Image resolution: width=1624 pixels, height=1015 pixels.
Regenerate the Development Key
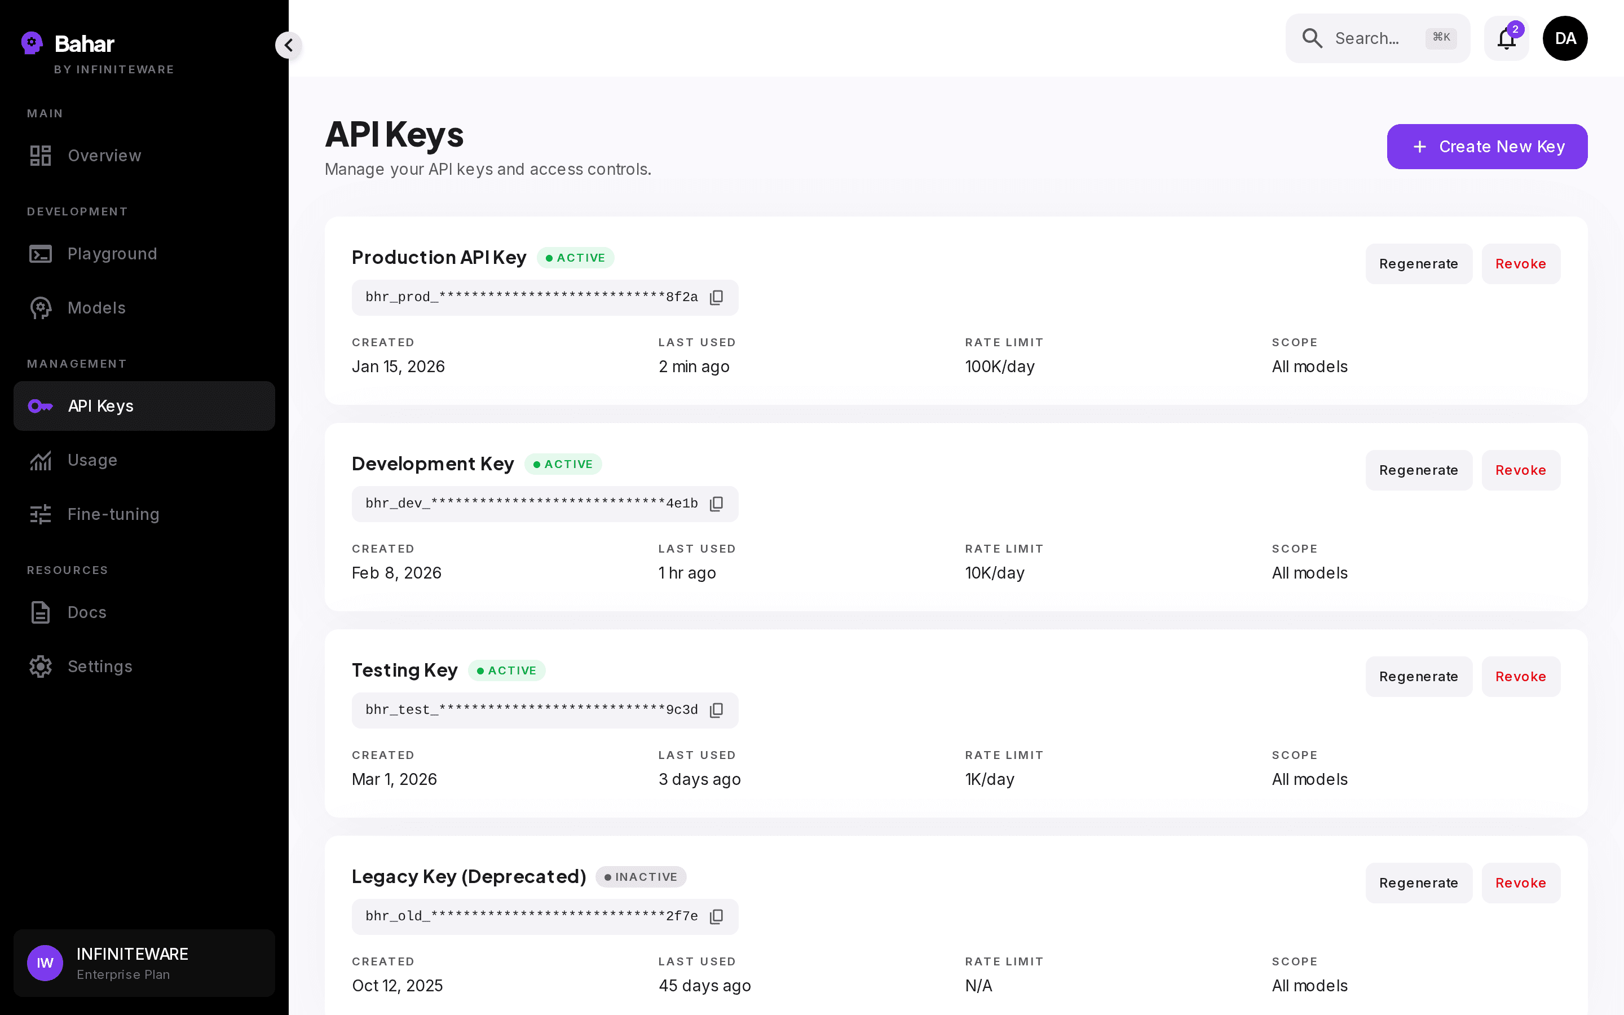(1419, 470)
